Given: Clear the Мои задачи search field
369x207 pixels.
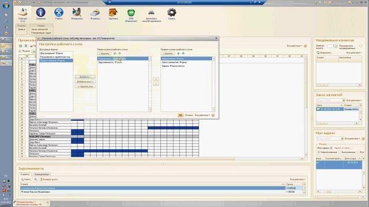Looking at the screenshot, I should pos(342,139).
